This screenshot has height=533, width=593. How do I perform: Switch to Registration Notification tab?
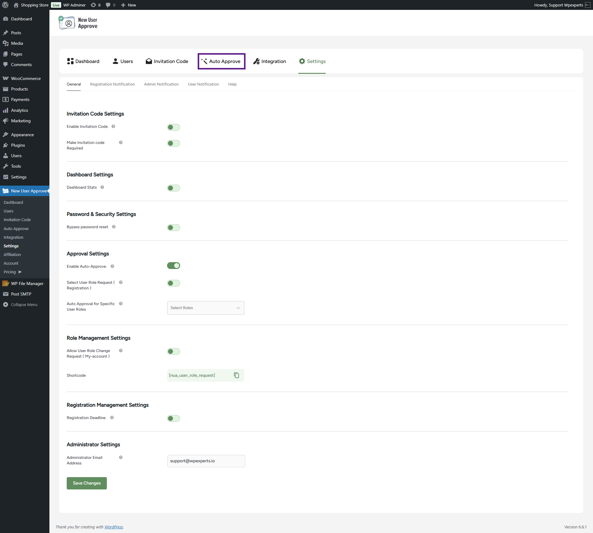112,84
